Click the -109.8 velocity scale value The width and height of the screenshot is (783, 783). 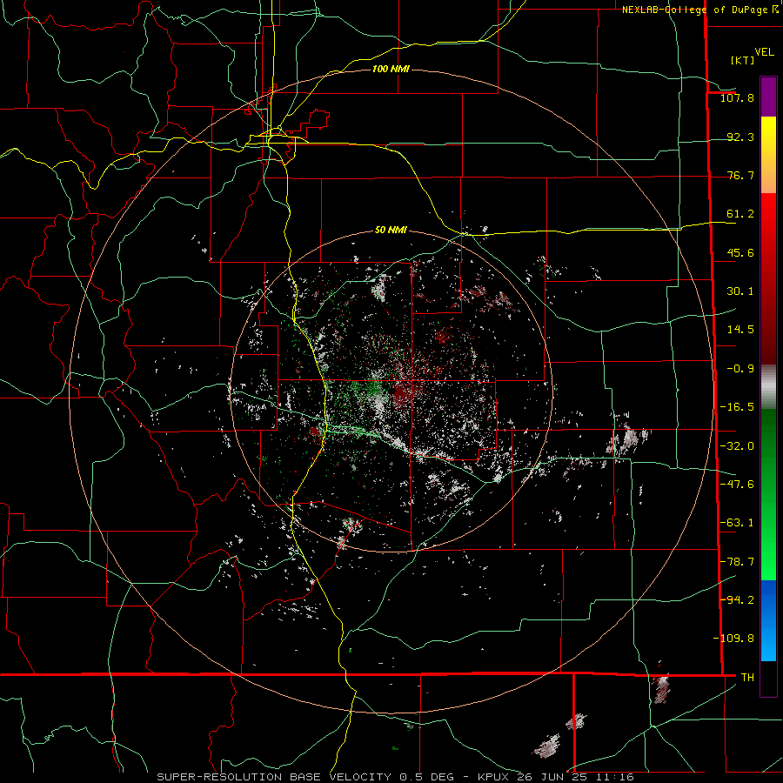[x=733, y=639]
